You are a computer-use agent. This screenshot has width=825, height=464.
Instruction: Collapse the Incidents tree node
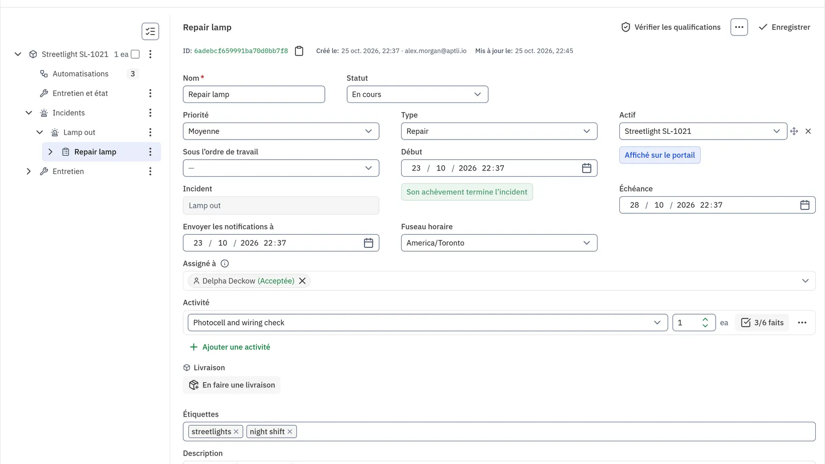coord(29,113)
